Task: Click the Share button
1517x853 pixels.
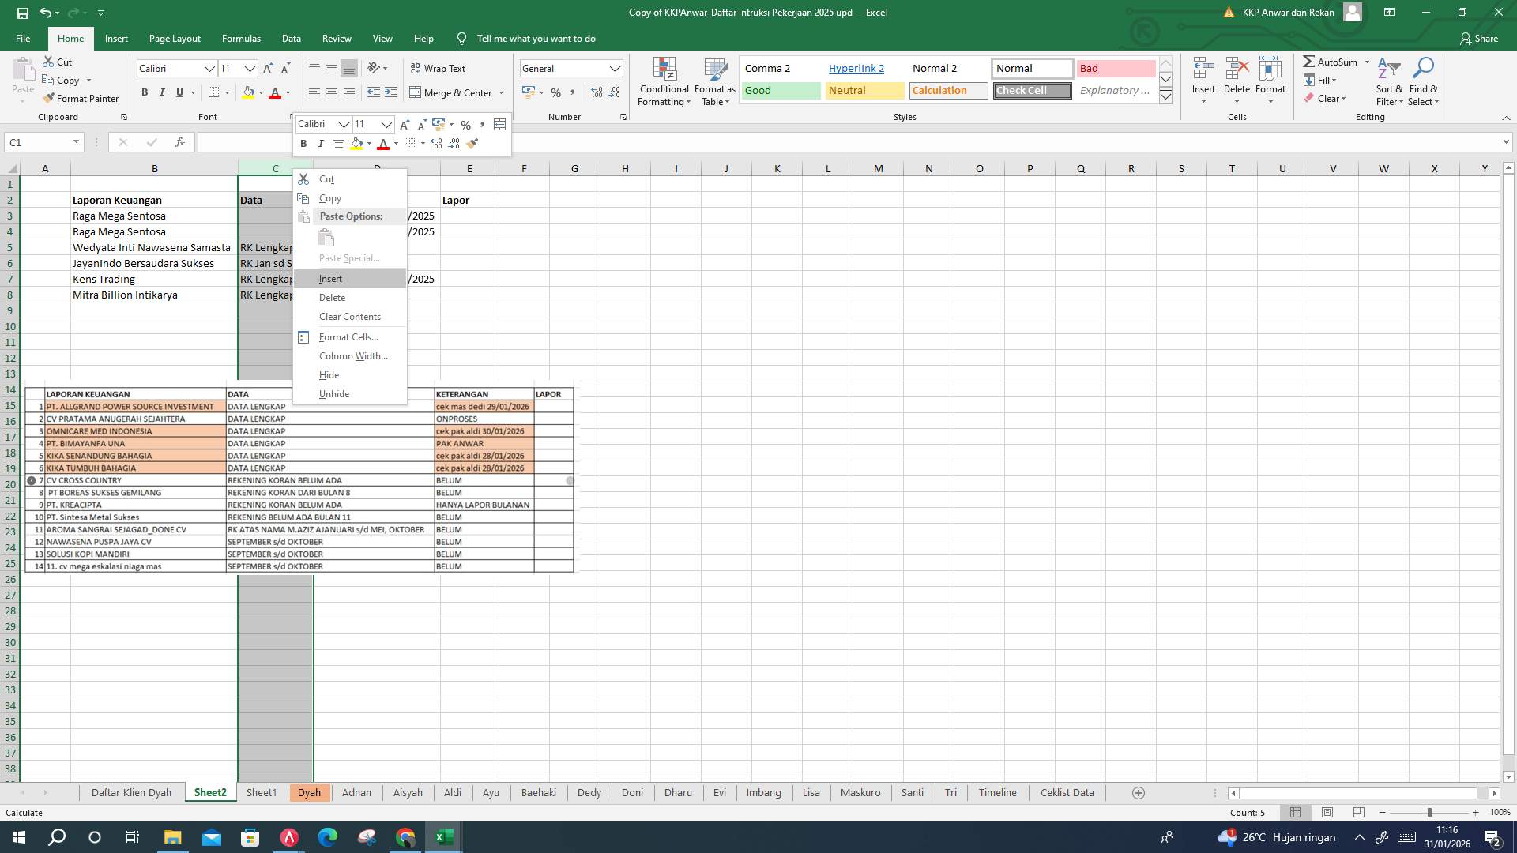Action: tap(1485, 38)
